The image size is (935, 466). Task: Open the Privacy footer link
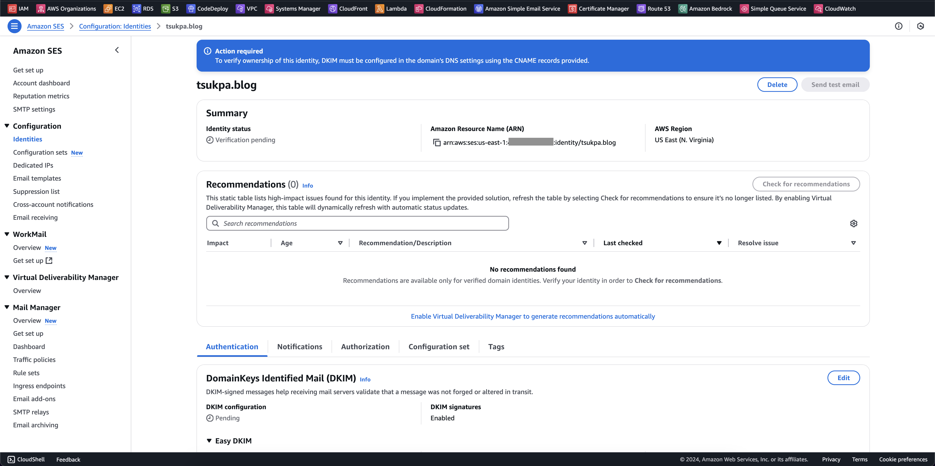click(x=831, y=459)
